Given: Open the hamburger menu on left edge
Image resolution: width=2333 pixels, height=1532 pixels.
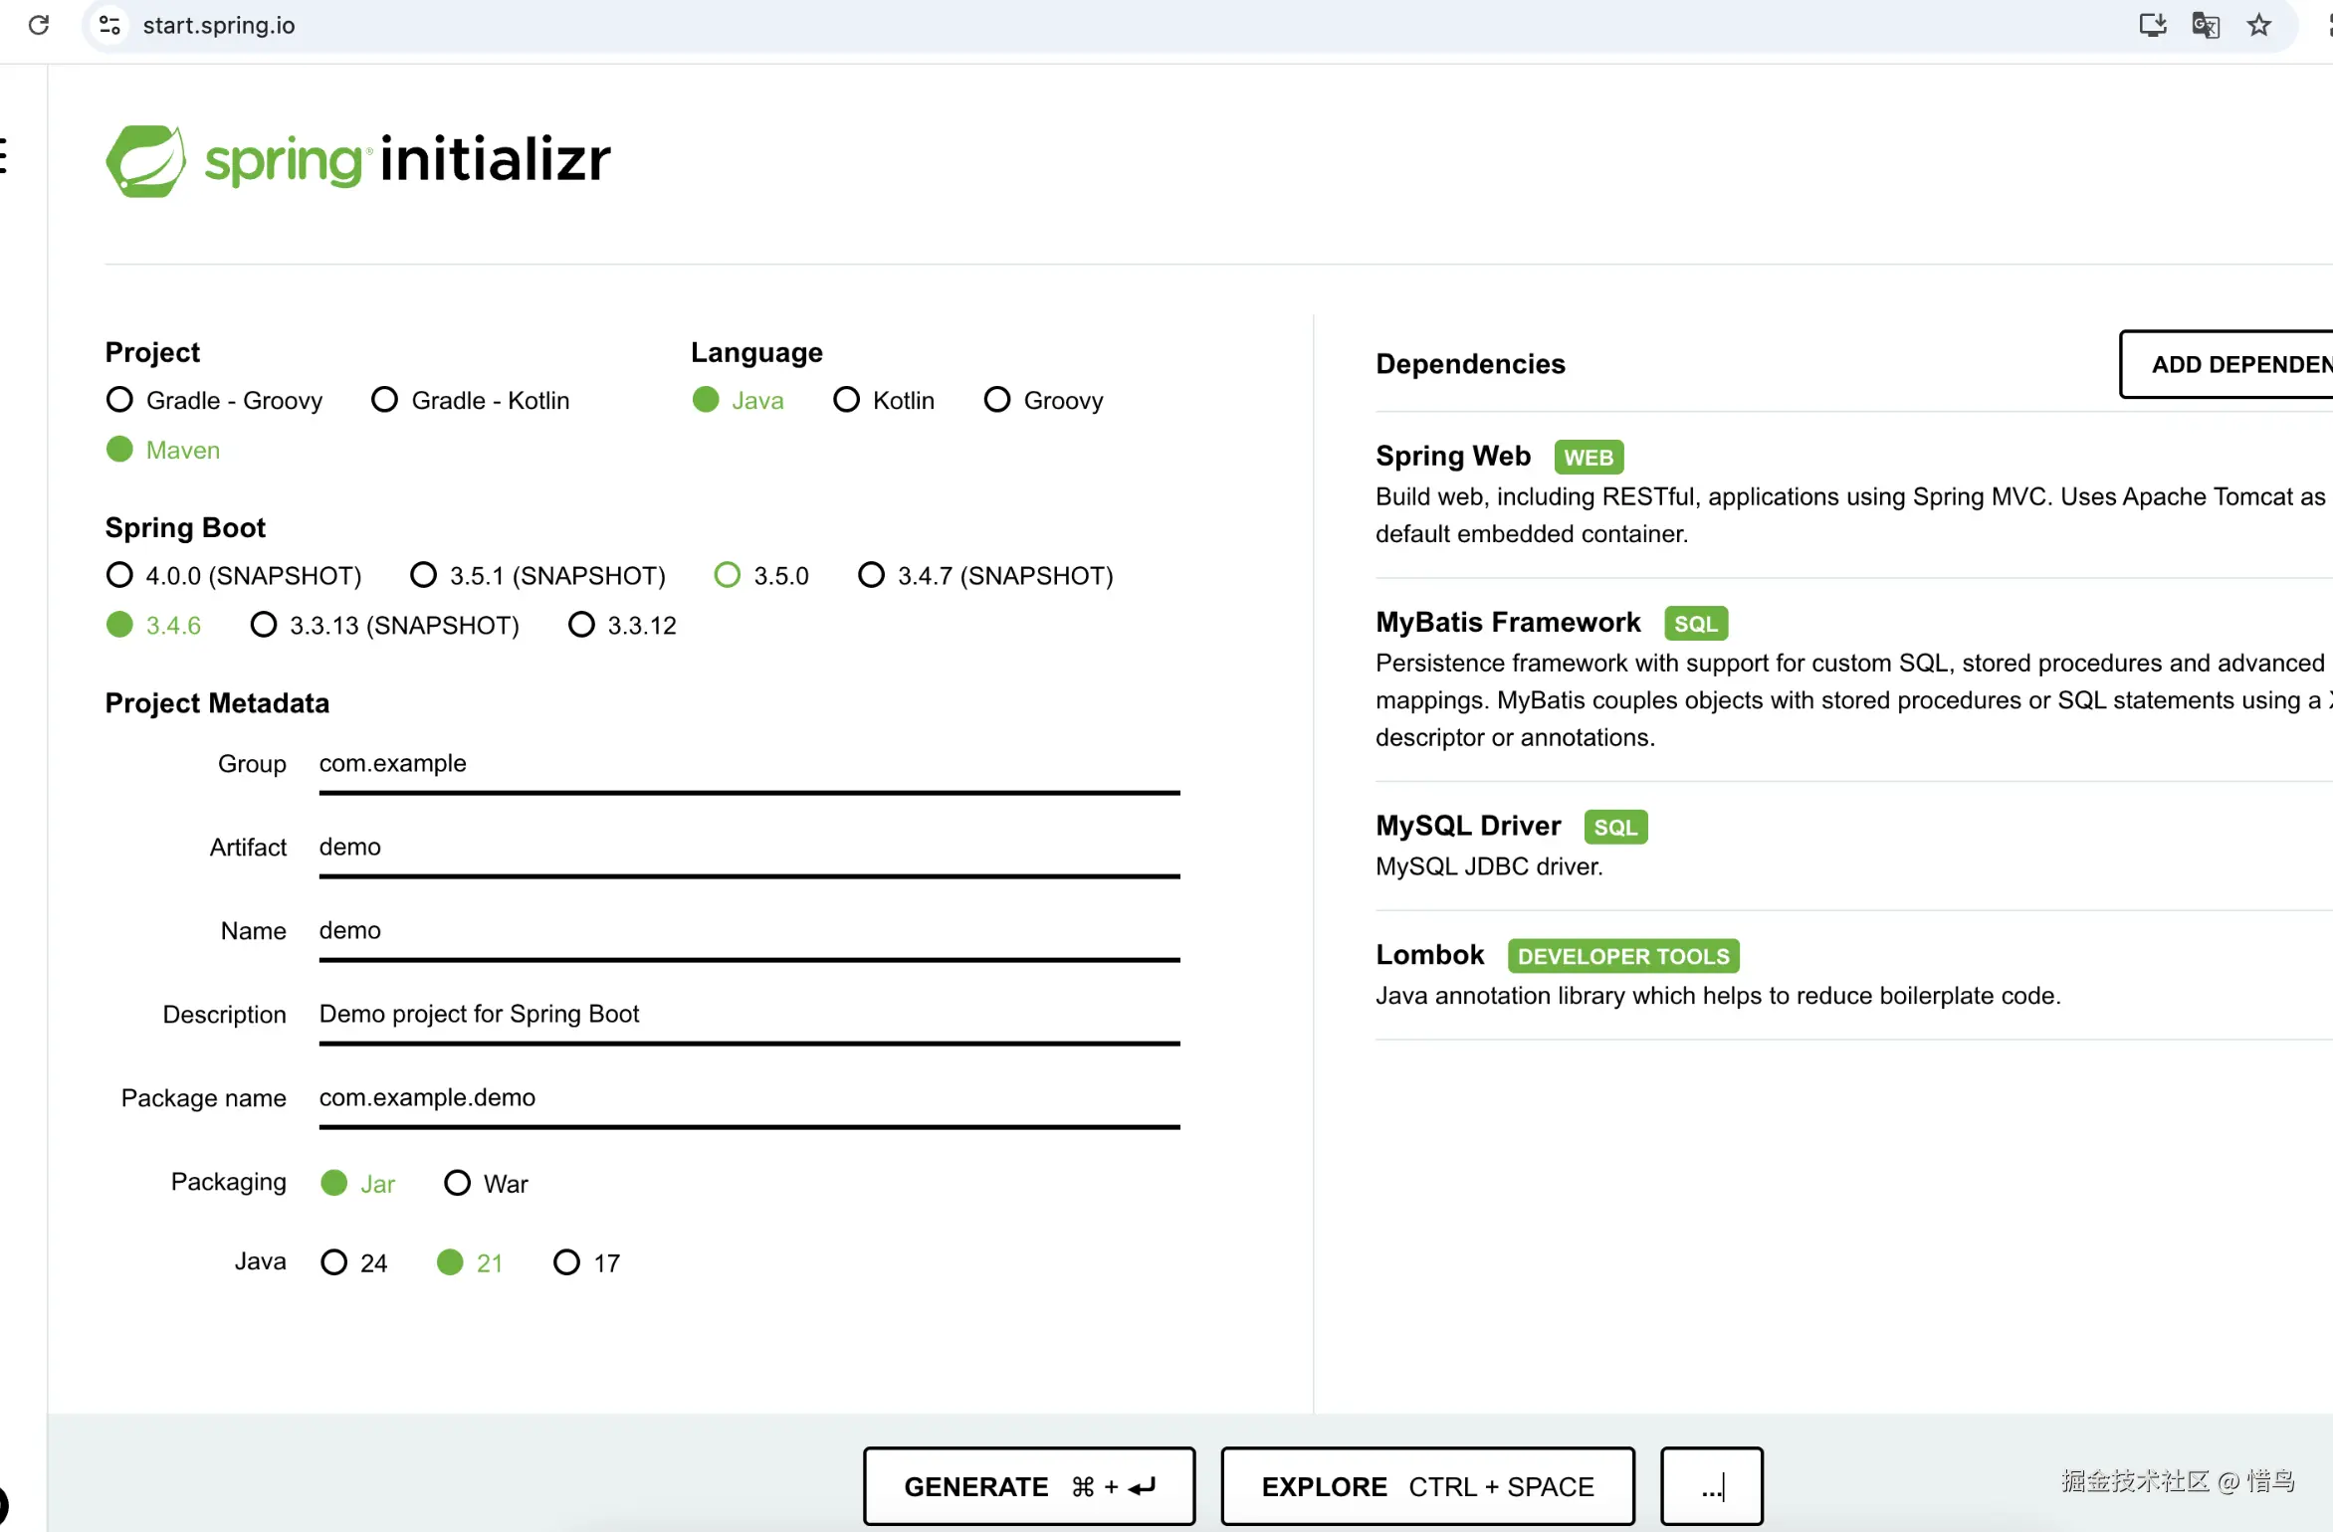Looking at the screenshot, I should pyautogui.click(x=5, y=156).
